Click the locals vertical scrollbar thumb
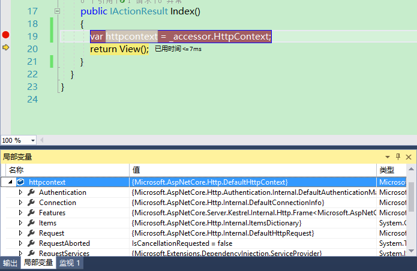This screenshot has height=271, width=417. click(411, 197)
